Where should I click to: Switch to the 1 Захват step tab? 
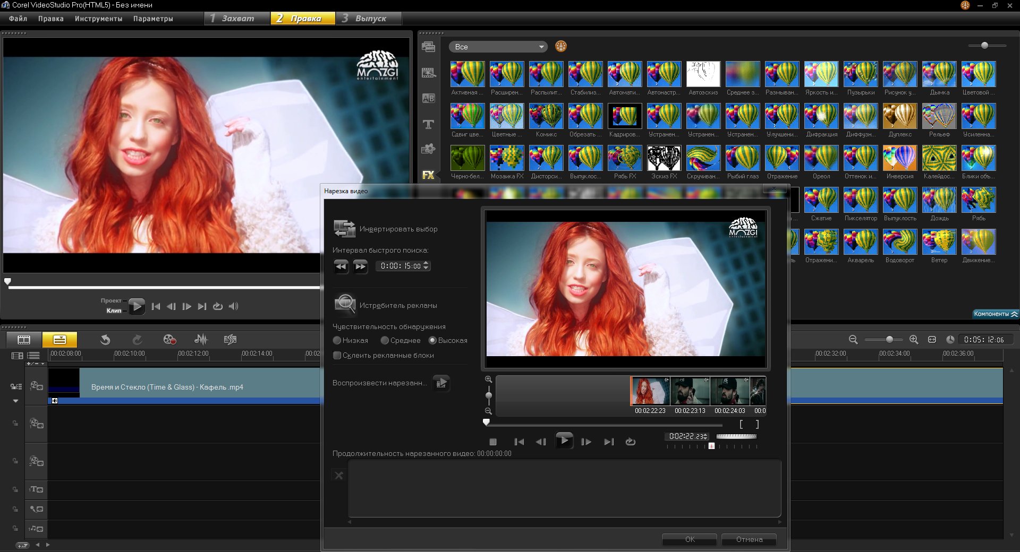coord(237,18)
